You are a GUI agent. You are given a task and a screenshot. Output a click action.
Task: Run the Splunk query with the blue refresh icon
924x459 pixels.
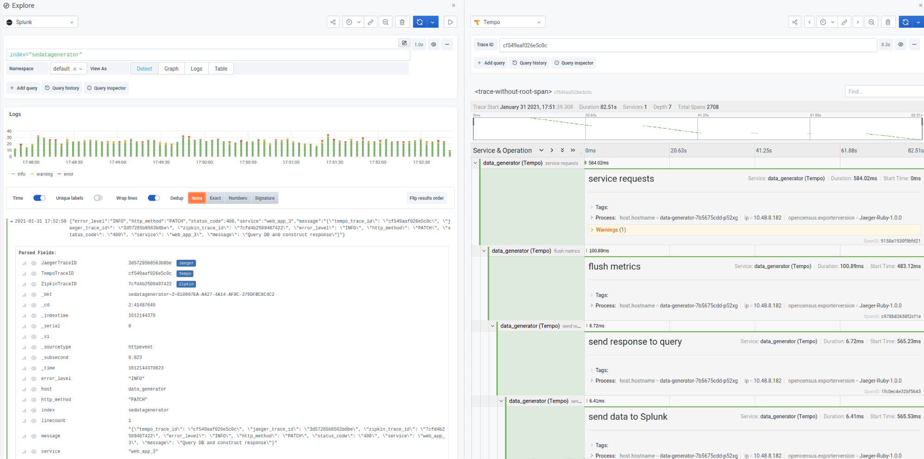[420, 22]
